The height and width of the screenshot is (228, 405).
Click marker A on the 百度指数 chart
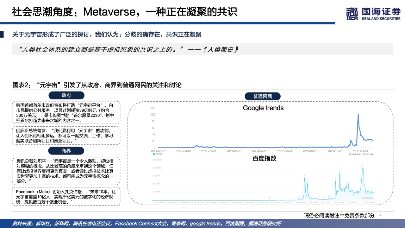pos(270,198)
